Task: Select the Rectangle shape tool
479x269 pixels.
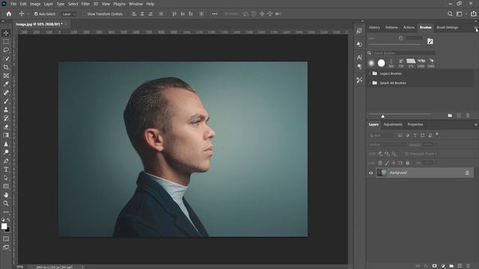Action: coord(6,186)
